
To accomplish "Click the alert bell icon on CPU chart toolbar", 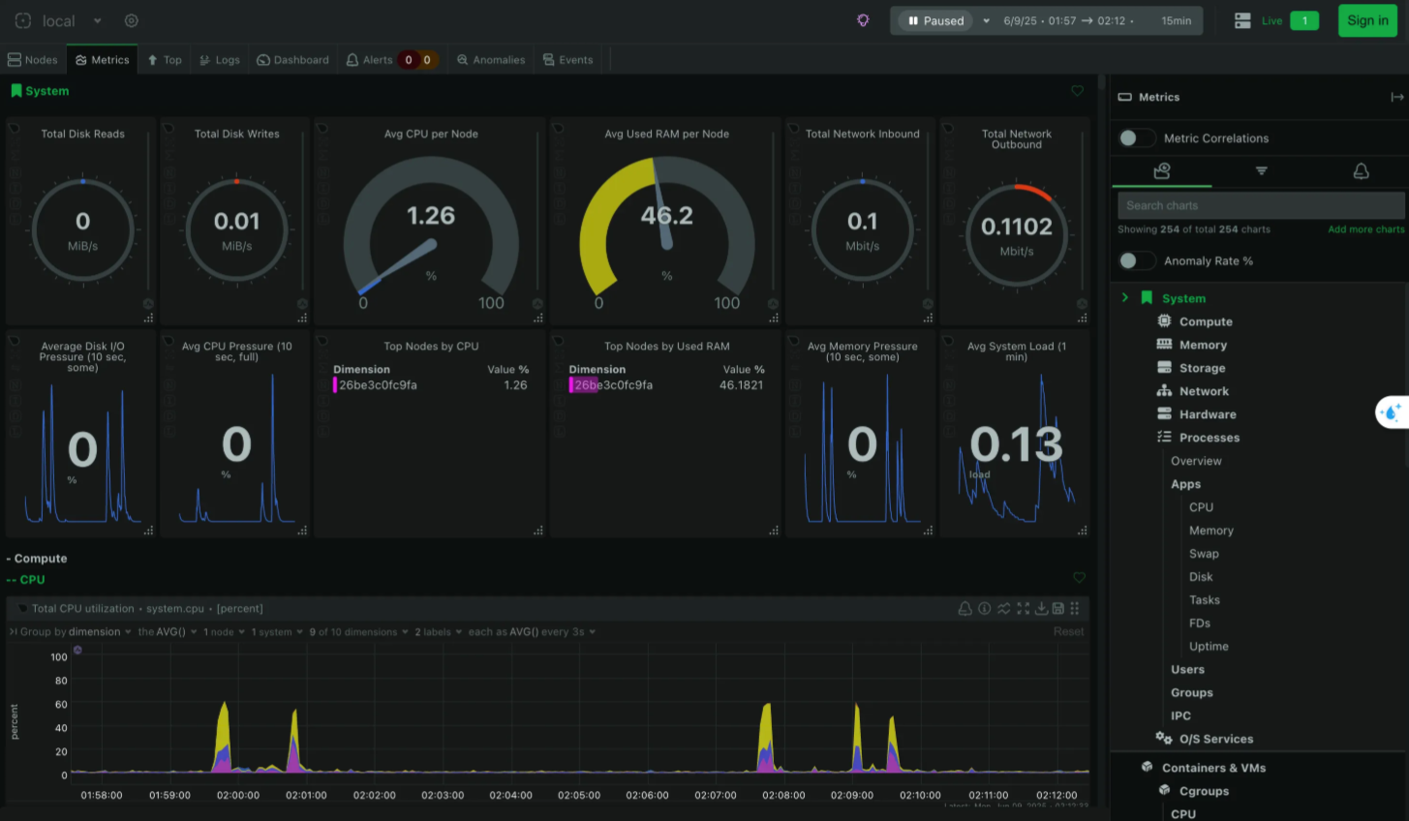I will [x=965, y=608].
